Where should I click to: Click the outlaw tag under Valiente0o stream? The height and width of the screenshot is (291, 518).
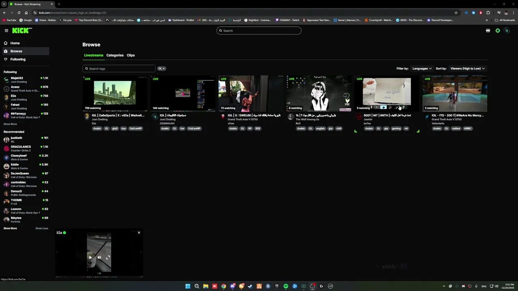point(456,129)
